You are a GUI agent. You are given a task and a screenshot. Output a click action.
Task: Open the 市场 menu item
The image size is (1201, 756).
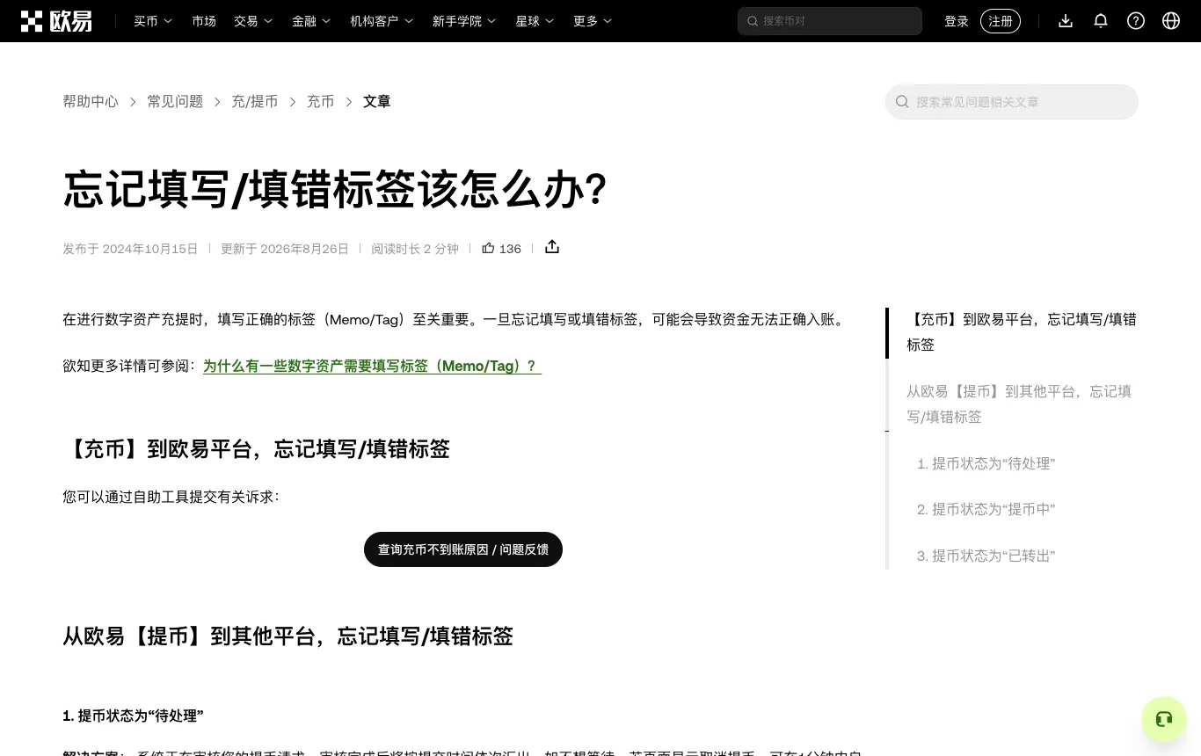(204, 21)
